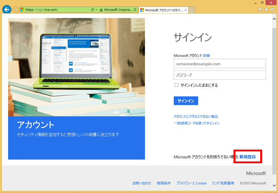This screenshot has width=278, height=193.
Task: Click the browser Back arrow button
Action: click(6, 9)
